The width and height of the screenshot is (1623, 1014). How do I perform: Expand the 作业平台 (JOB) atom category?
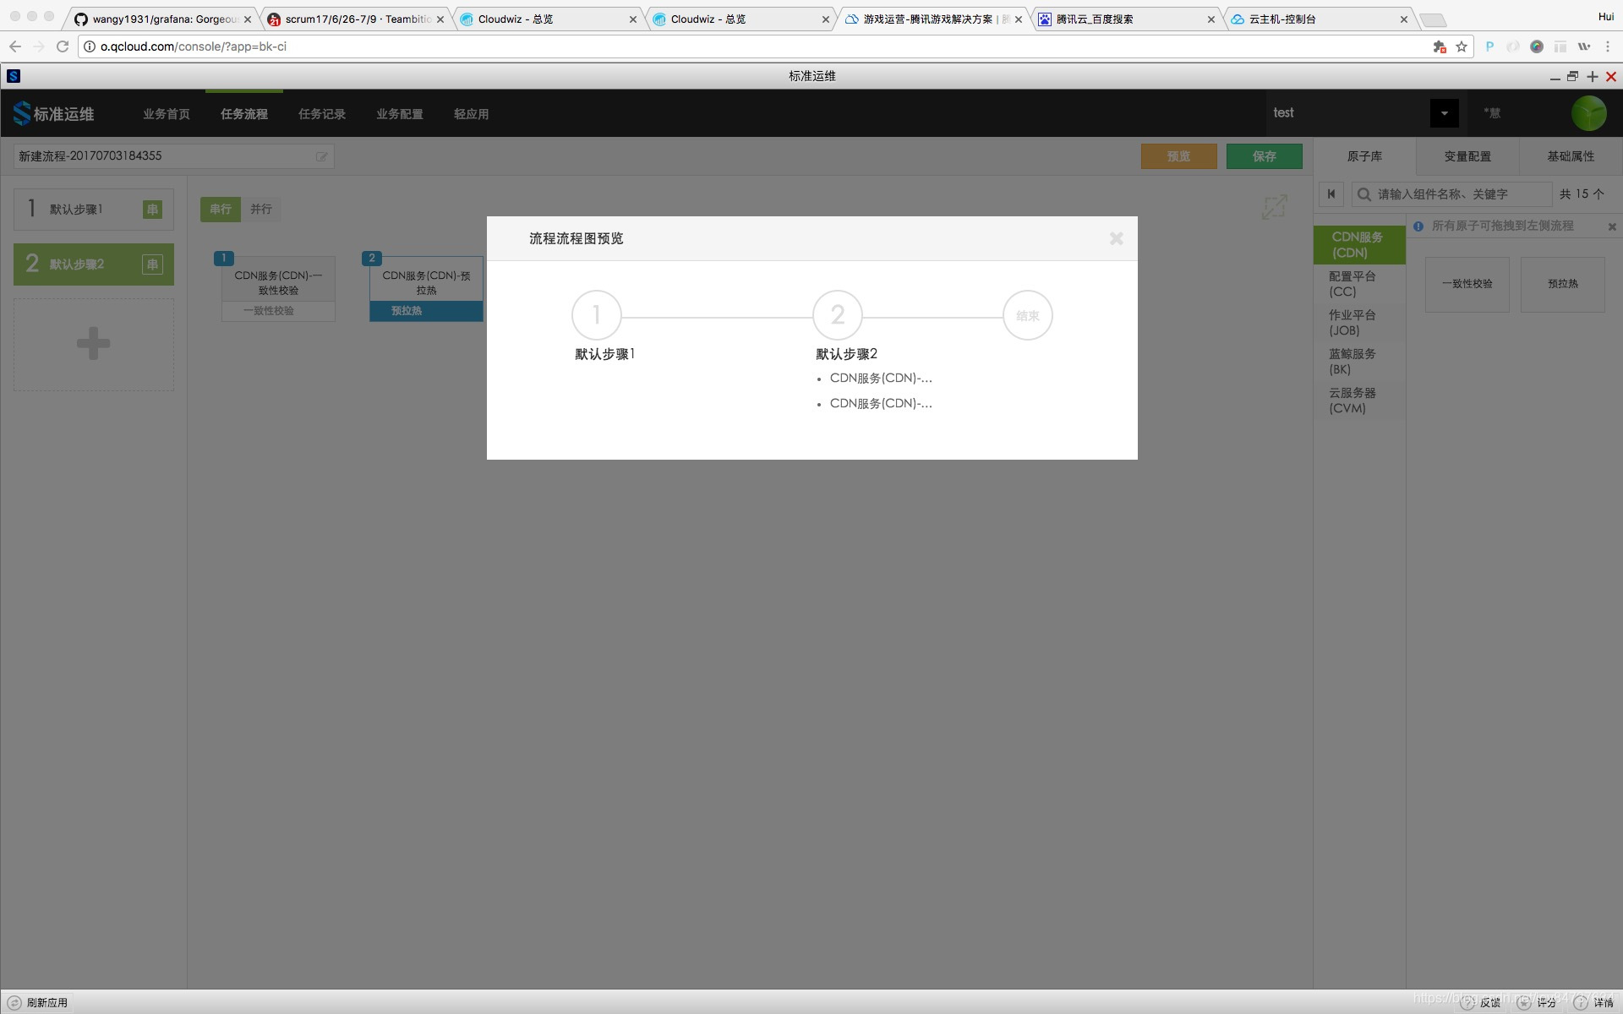click(1352, 323)
